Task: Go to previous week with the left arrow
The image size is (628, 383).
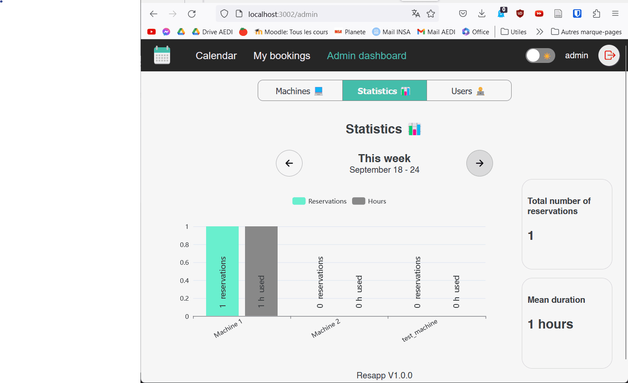Action: click(289, 163)
